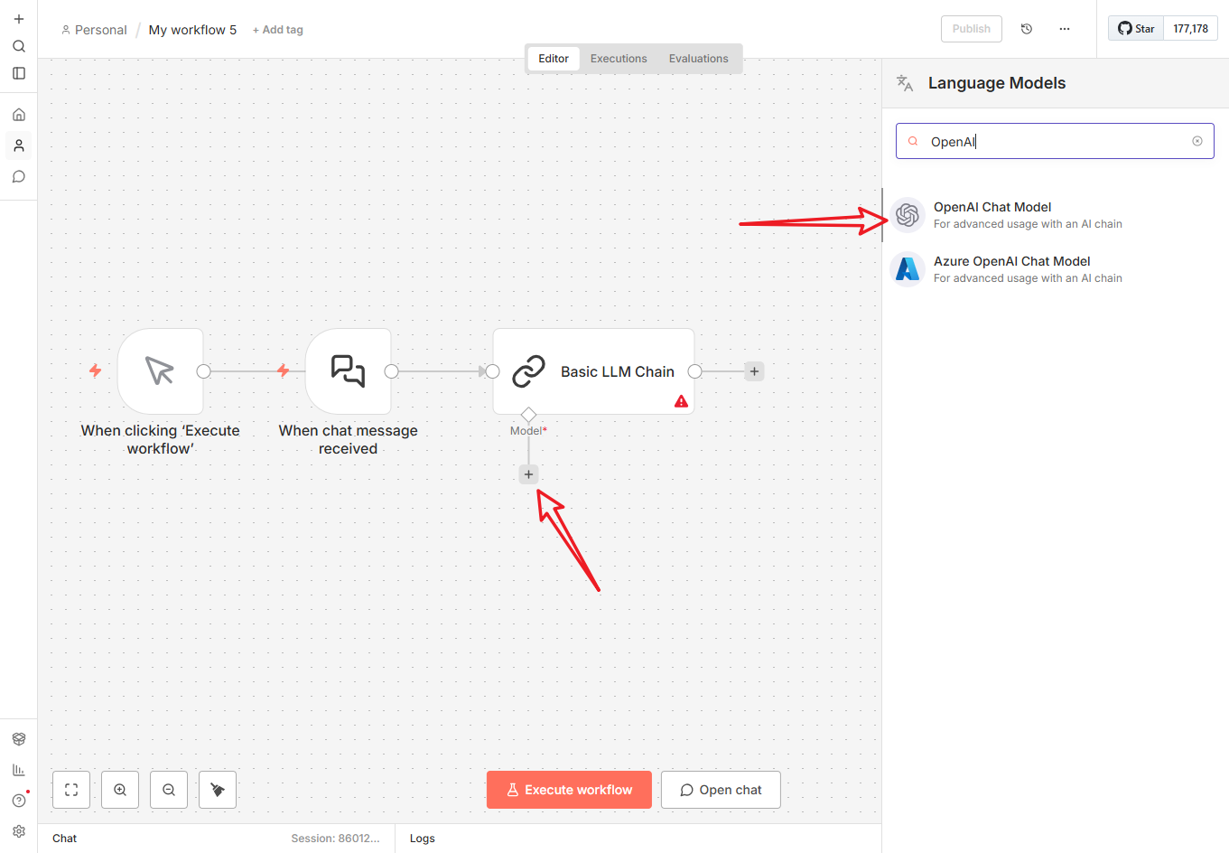Open the chat icon in sidebar
Screen dimensions: 1229x853
[19, 176]
